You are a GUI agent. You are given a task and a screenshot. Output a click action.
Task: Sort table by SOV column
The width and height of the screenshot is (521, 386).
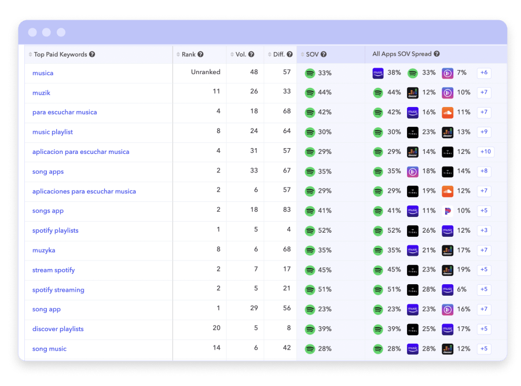(302, 54)
